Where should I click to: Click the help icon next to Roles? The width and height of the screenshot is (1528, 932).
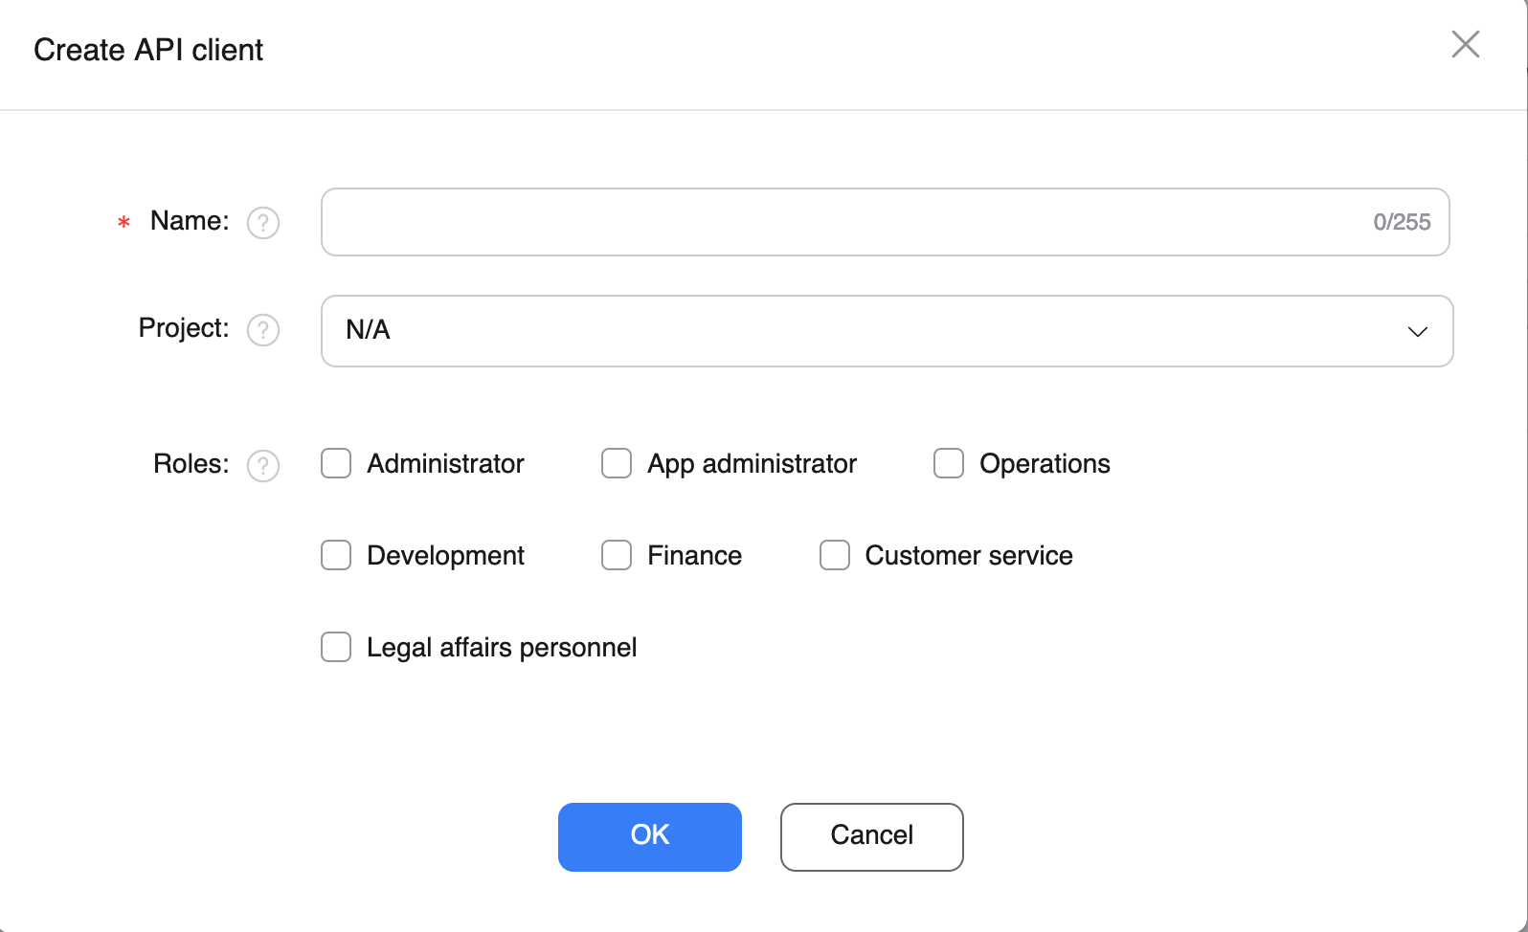pyautogui.click(x=263, y=466)
